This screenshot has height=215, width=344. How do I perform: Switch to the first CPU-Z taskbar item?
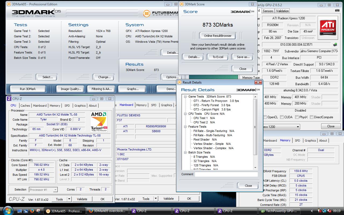[x=150, y=211]
